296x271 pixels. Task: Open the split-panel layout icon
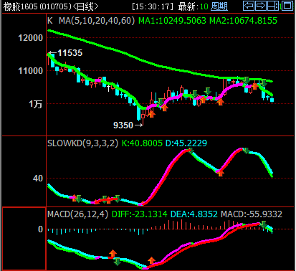(273, 6)
